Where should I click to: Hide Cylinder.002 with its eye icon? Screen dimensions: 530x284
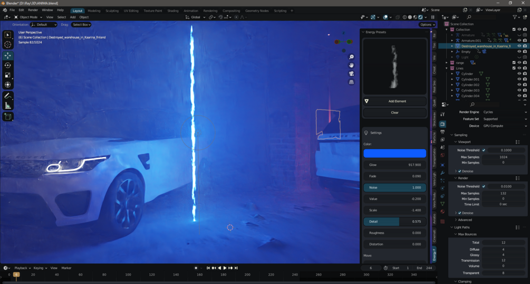(x=519, y=84)
